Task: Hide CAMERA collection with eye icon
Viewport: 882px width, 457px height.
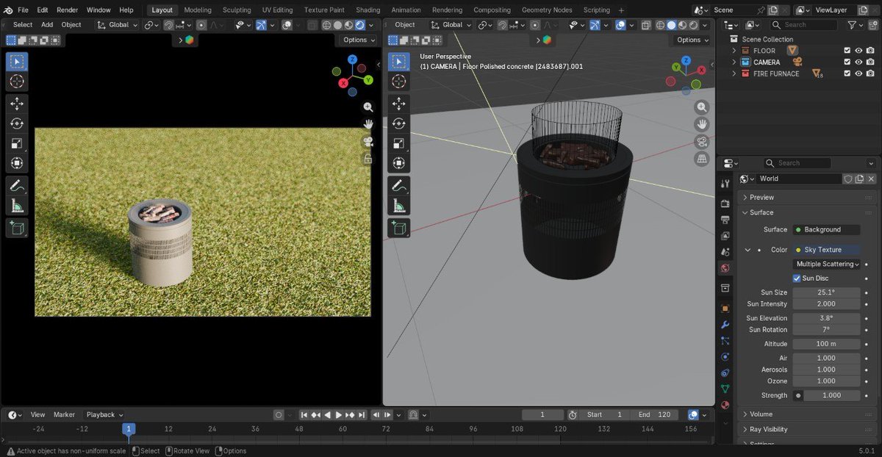Action: pyautogui.click(x=858, y=62)
